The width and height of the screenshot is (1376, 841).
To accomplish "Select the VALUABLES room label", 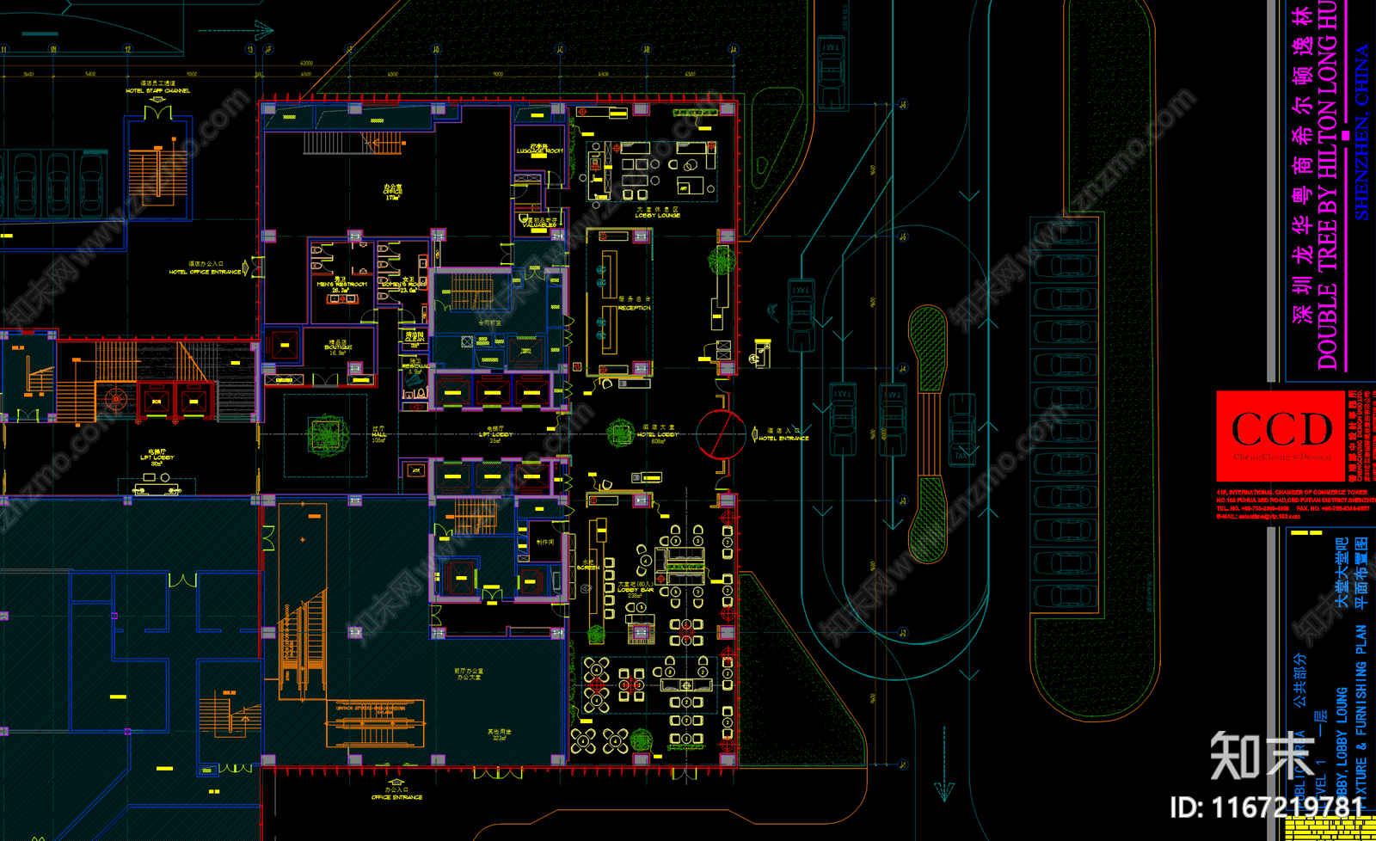I will pyautogui.click(x=539, y=225).
